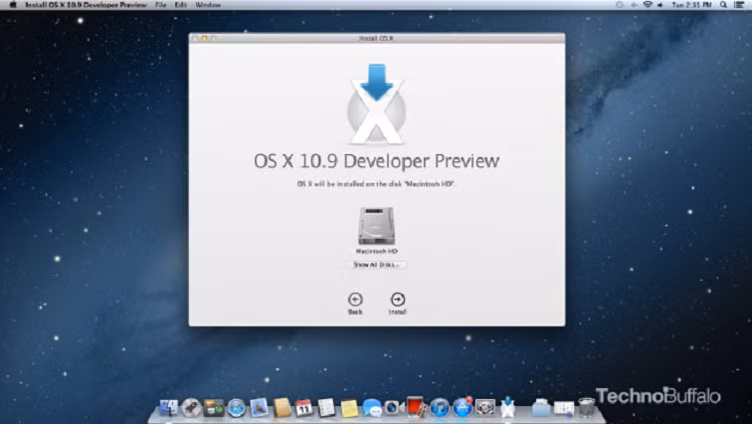This screenshot has height=424, width=752.
Task: Open System Preferences gear in dock
Action: (484, 408)
